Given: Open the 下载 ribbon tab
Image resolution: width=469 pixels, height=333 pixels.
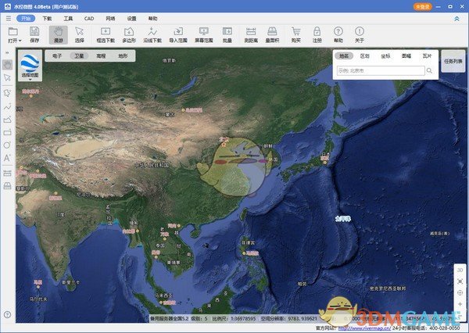Looking at the screenshot, I should click(x=47, y=19).
